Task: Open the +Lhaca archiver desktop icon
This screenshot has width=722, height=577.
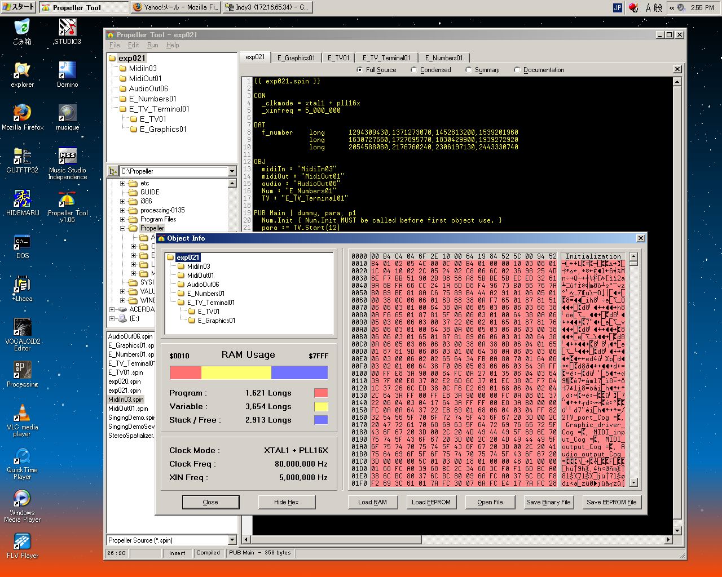Action: pos(23,285)
